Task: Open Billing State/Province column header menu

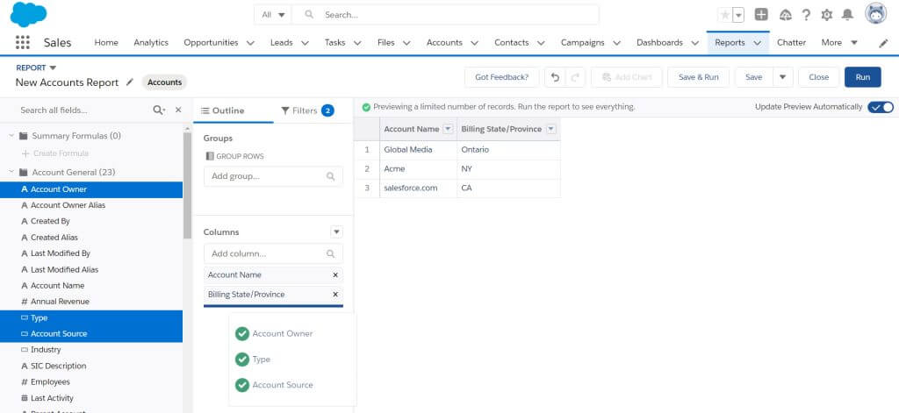Action: [551, 130]
